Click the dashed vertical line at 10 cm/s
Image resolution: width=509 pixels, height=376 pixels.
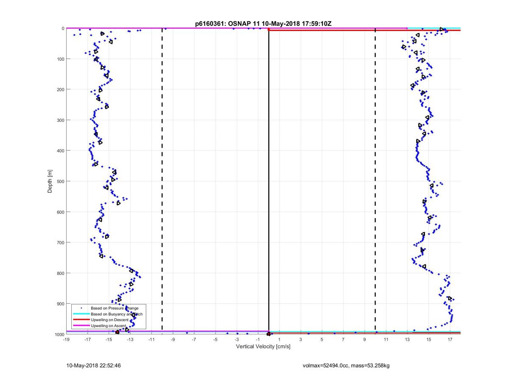pyautogui.click(x=375, y=181)
